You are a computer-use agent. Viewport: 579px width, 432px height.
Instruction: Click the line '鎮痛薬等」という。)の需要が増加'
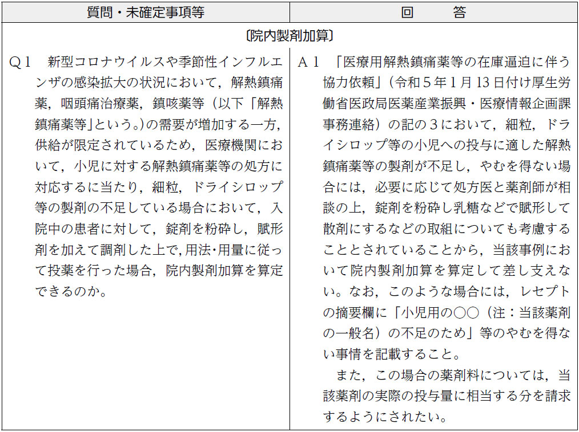tap(159, 125)
